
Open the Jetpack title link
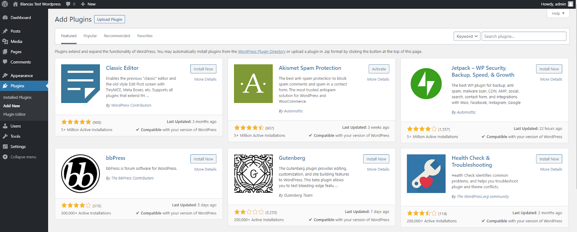(483, 72)
